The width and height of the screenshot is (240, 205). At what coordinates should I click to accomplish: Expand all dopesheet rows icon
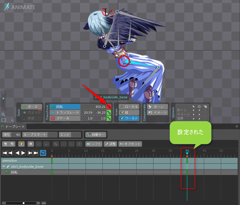point(12,144)
